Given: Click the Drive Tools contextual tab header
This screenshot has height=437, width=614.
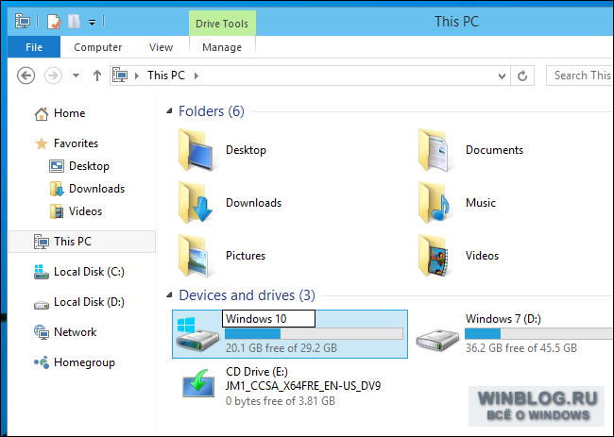Looking at the screenshot, I should [222, 24].
